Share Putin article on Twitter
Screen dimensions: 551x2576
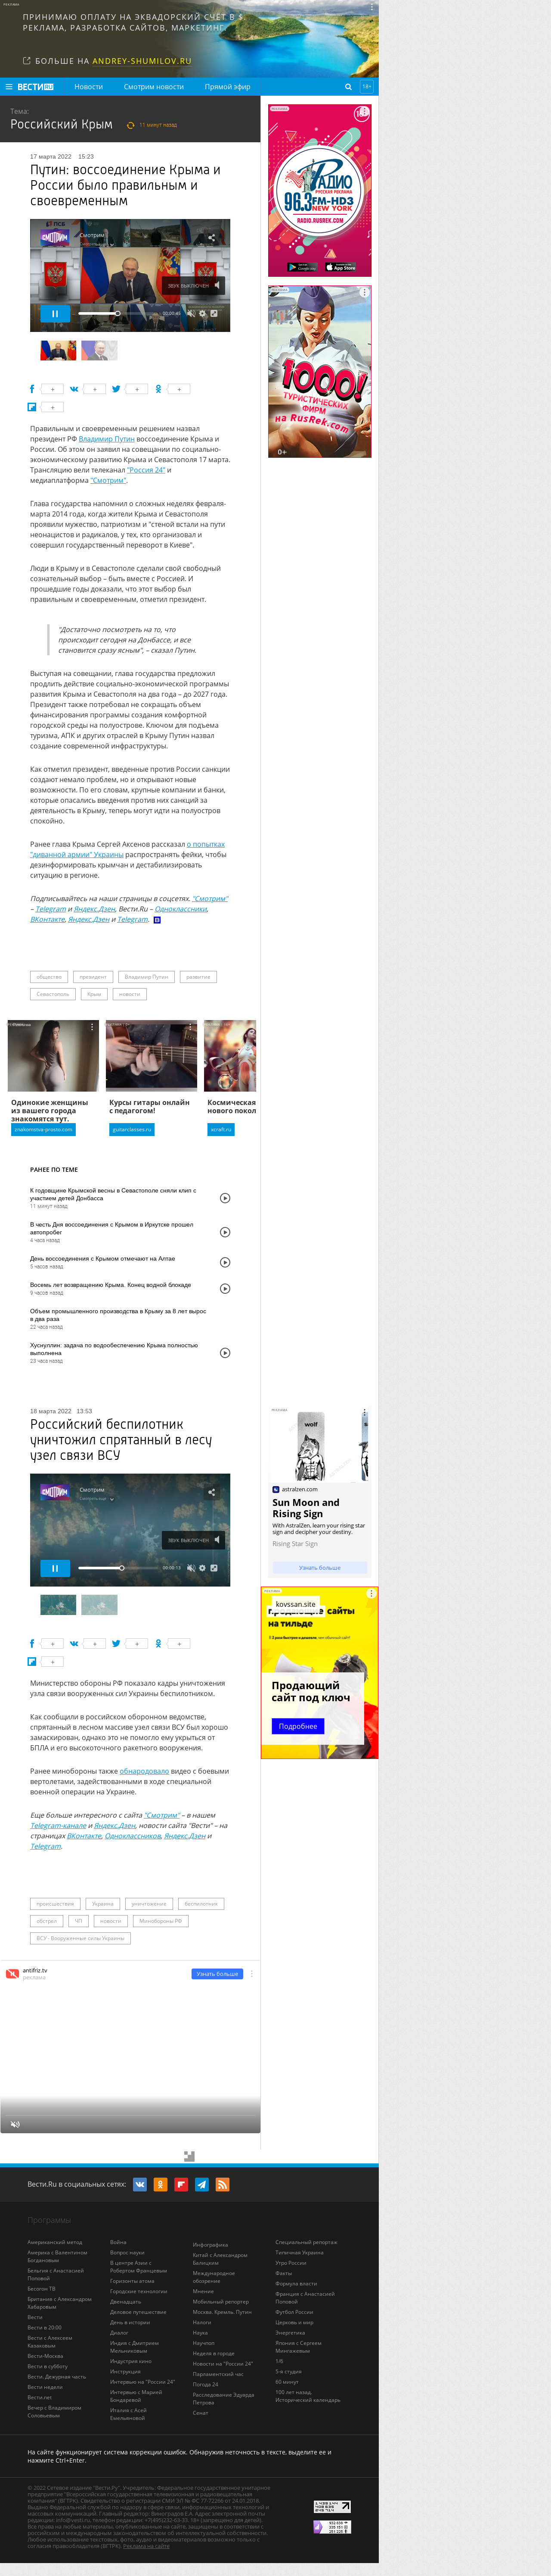(x=116, y=389)
